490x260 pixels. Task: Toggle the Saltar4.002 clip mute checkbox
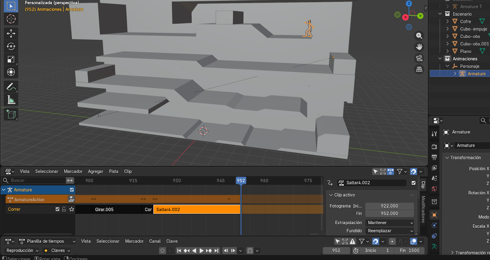(414, 183)
